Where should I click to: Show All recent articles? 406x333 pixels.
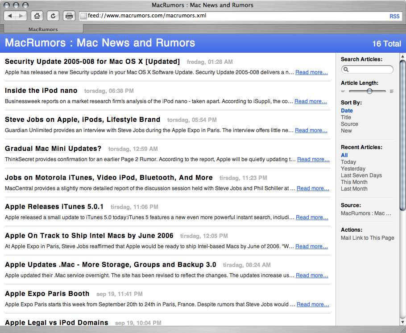coord(344,155)
